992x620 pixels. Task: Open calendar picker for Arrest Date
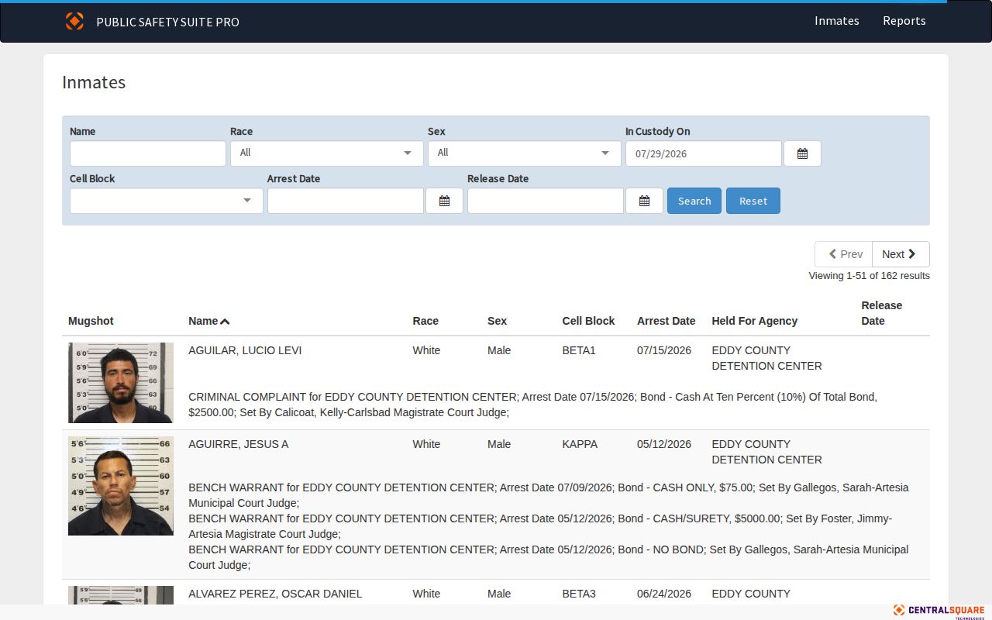(x=444, y=201)
